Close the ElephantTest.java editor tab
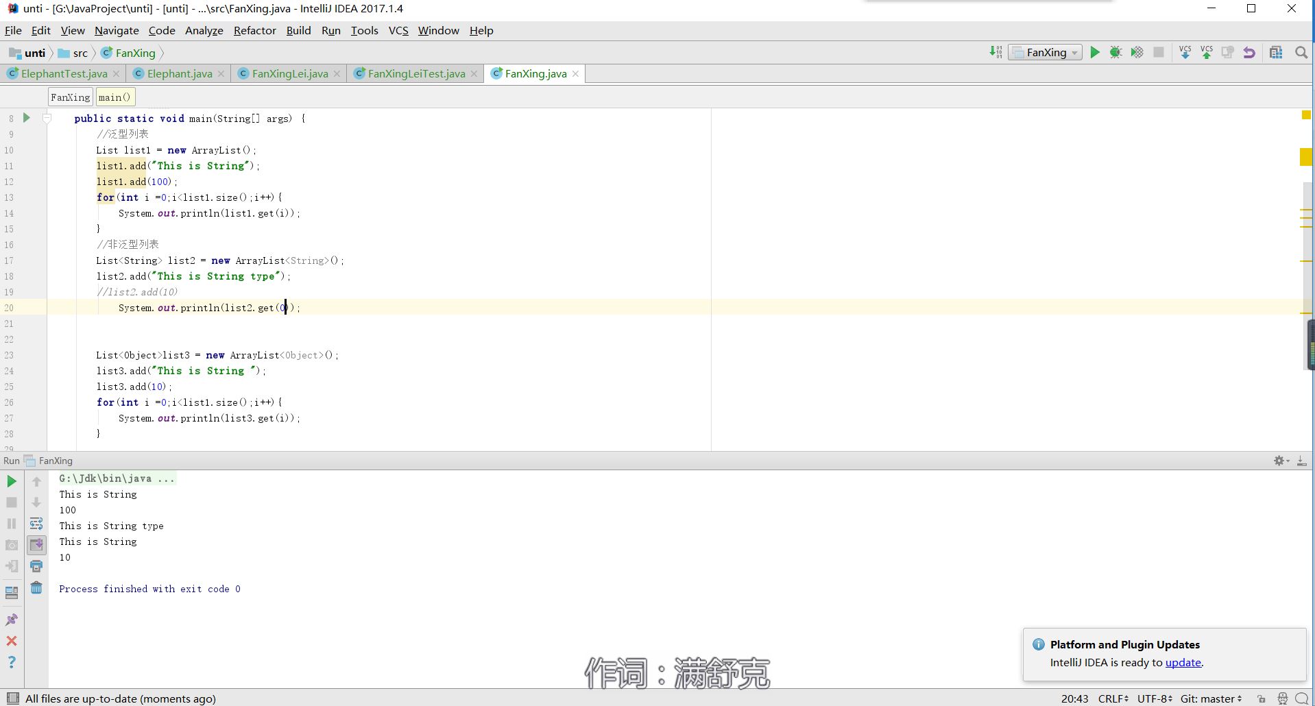1315x706 pixels. point(116,74)
